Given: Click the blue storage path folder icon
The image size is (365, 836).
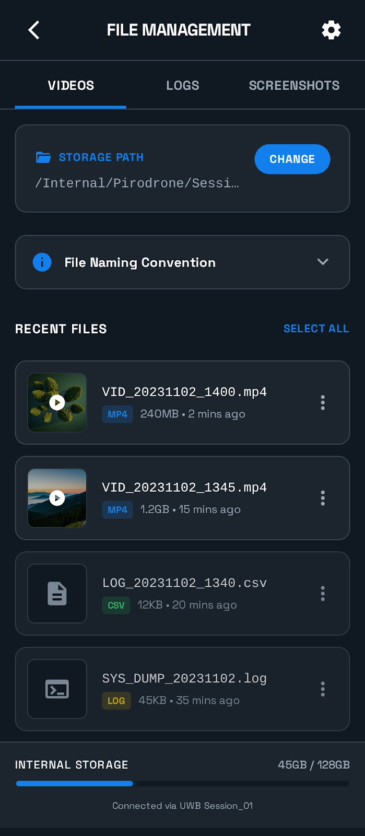Looking at the screenshot, I should point(43,157).
